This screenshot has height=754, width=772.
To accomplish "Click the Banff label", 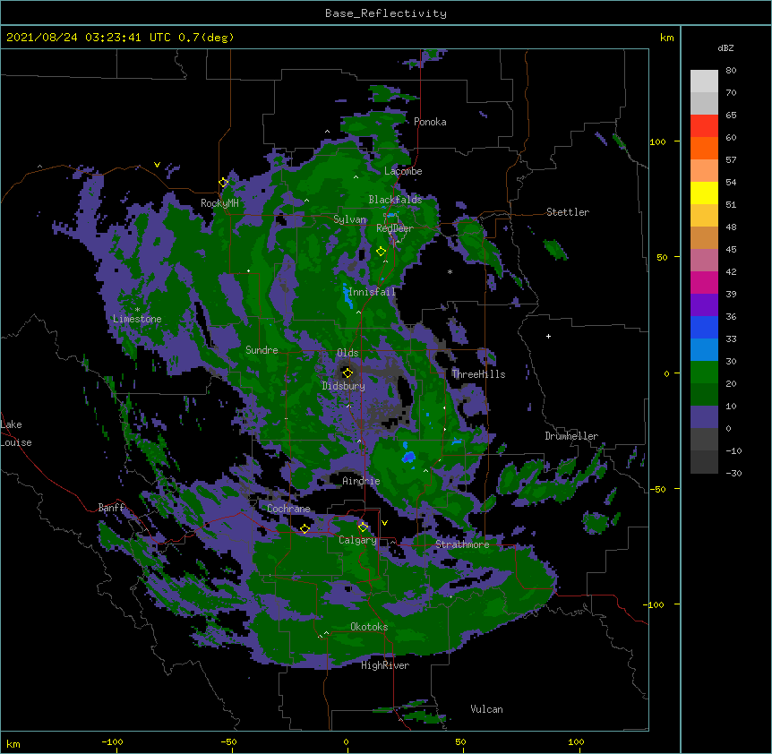I will [x=111, y=508].
